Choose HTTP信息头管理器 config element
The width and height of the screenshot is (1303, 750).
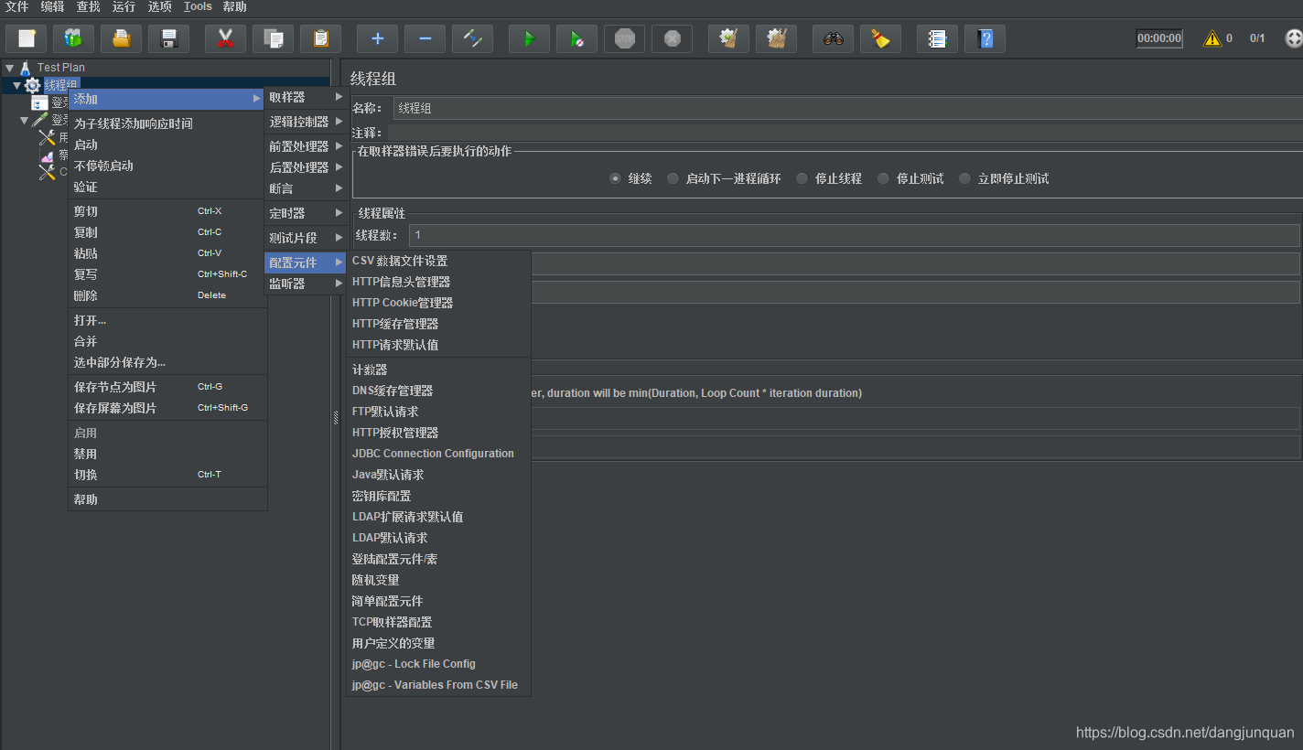point(439,282)
